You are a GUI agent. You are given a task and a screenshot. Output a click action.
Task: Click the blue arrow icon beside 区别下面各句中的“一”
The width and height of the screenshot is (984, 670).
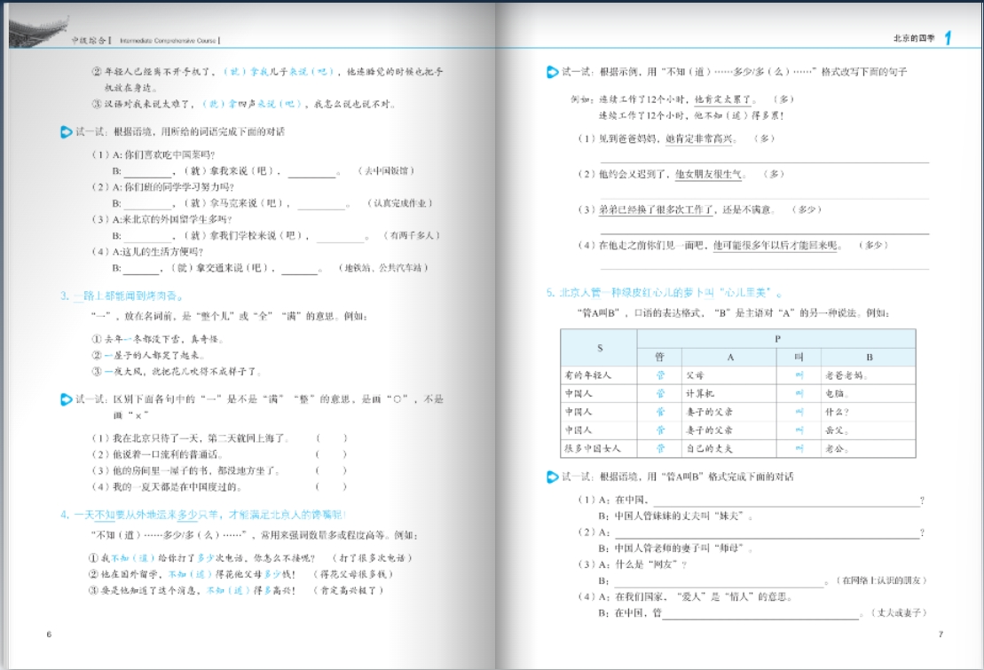[x=66, y=400]
